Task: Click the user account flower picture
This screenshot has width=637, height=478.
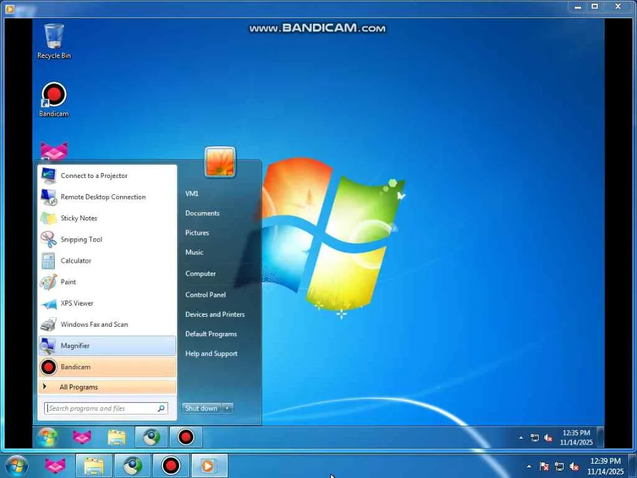Action: pyautogui.click(x=220, y=162)
